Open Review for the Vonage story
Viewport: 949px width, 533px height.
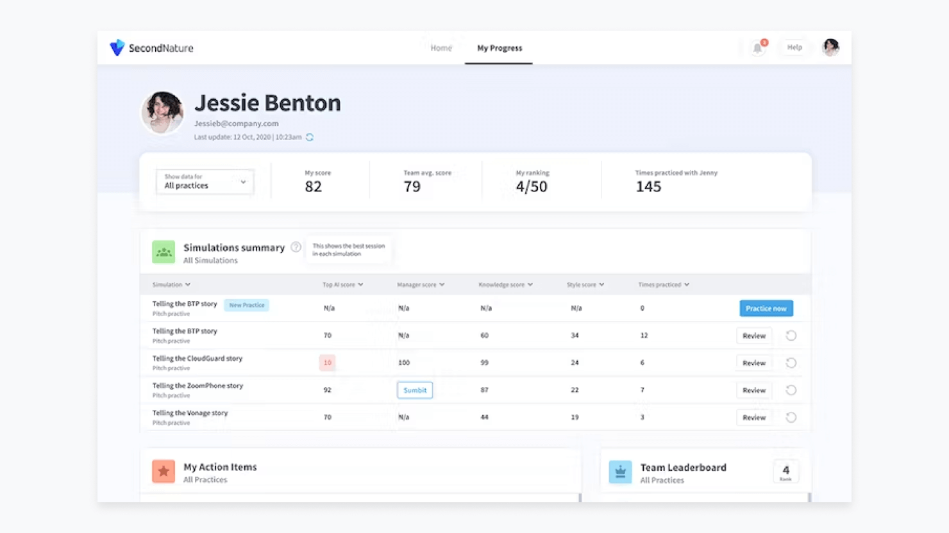click(x=754, y=418)
